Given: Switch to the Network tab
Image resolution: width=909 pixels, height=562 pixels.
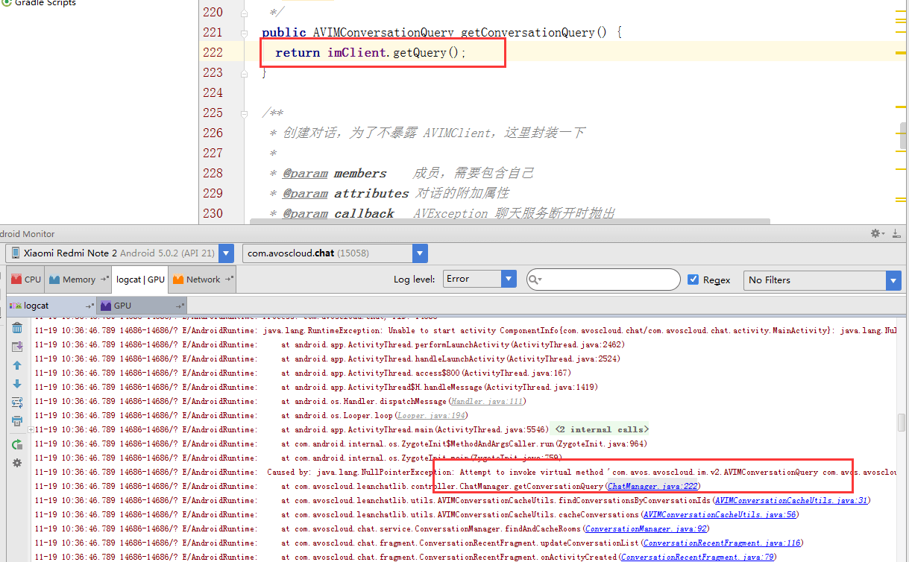Looking at the screenshot, I should (x=203, y=280).
